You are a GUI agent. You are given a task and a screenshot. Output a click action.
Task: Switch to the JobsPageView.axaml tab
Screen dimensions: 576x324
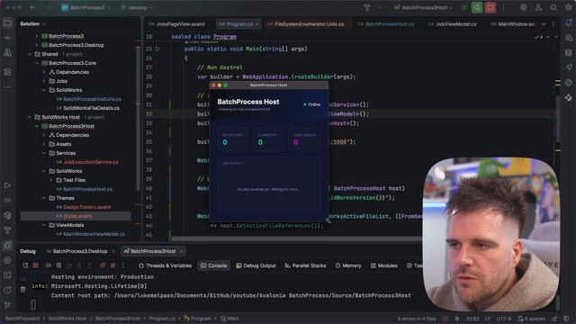coord(177,24)
